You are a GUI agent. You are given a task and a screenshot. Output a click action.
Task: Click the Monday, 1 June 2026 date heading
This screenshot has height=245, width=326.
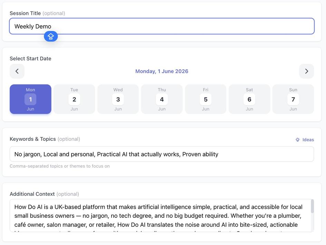tap(162, 71)
